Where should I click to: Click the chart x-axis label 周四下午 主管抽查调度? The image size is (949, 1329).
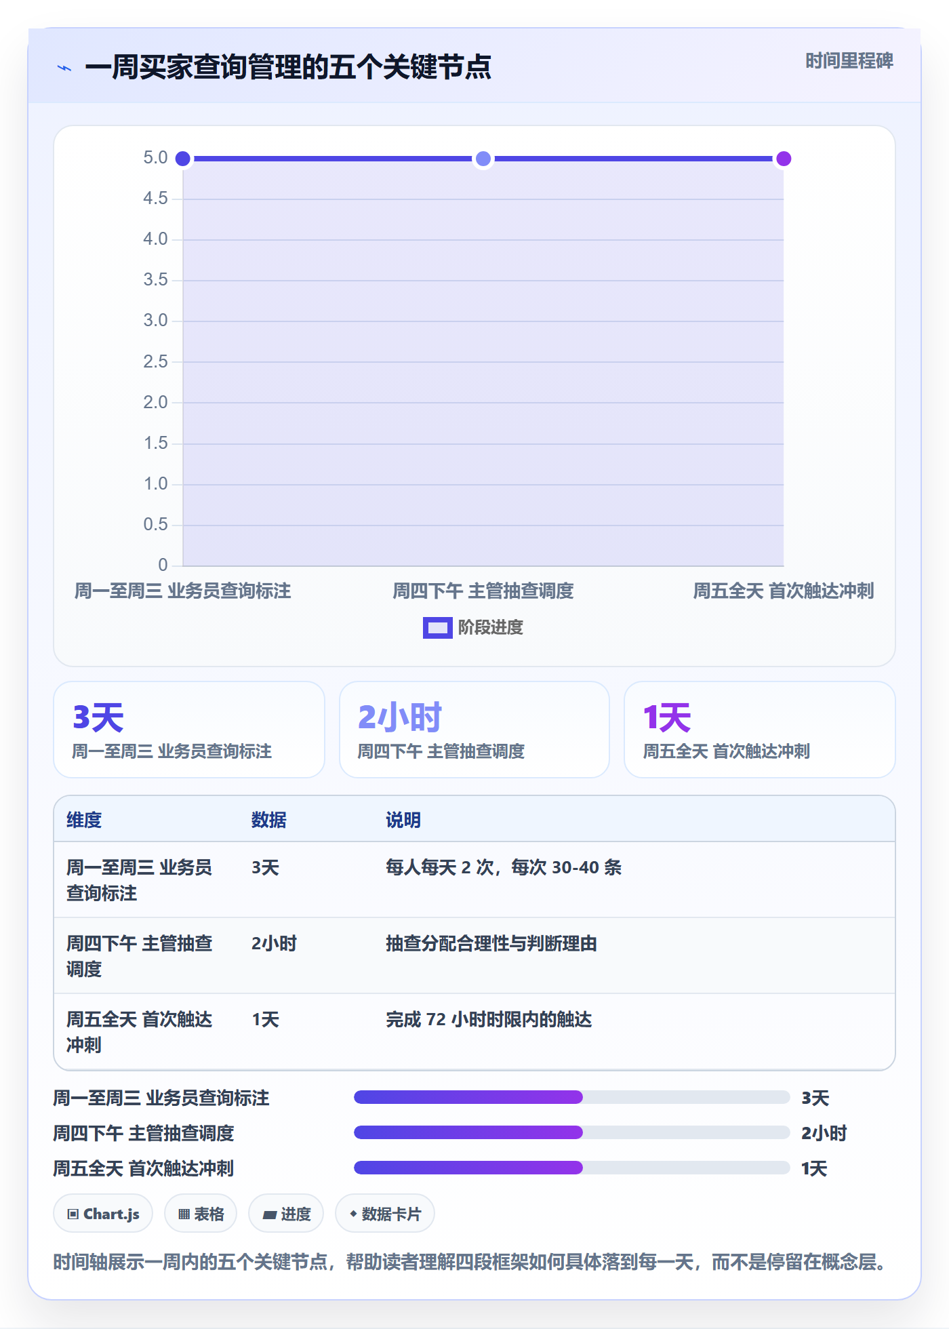(x=483, y=591)
